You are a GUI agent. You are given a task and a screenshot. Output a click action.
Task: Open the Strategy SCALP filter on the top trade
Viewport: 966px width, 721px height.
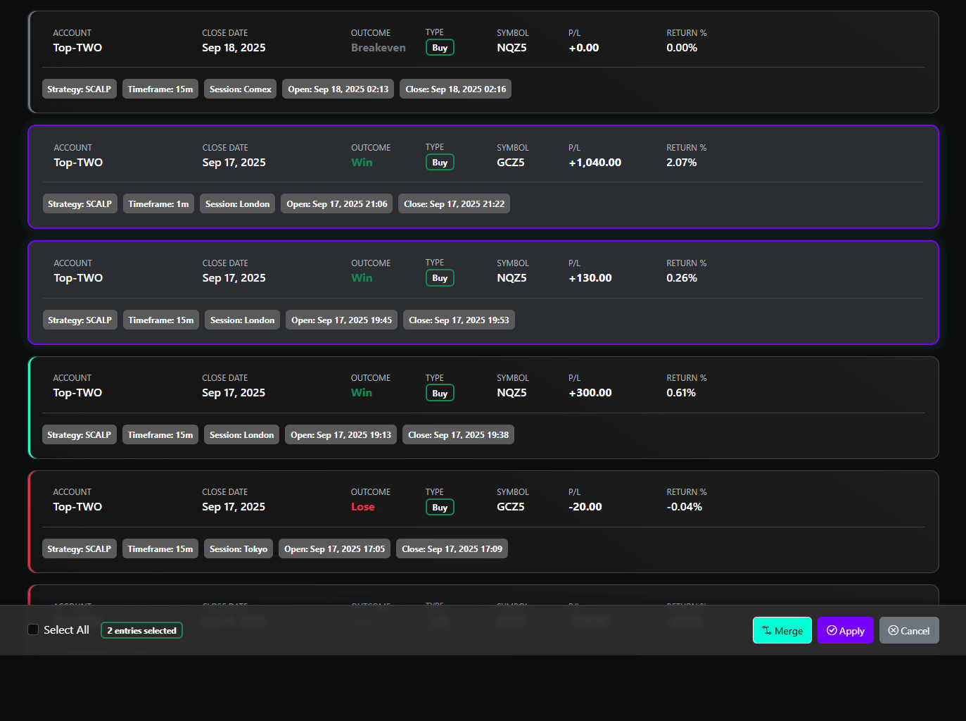pyautogui.click(x=79, y=89)
